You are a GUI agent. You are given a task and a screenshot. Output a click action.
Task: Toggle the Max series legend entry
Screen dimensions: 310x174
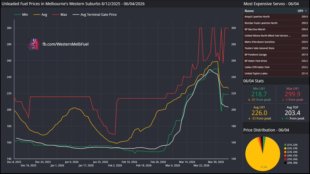click(x=59, y=15)
